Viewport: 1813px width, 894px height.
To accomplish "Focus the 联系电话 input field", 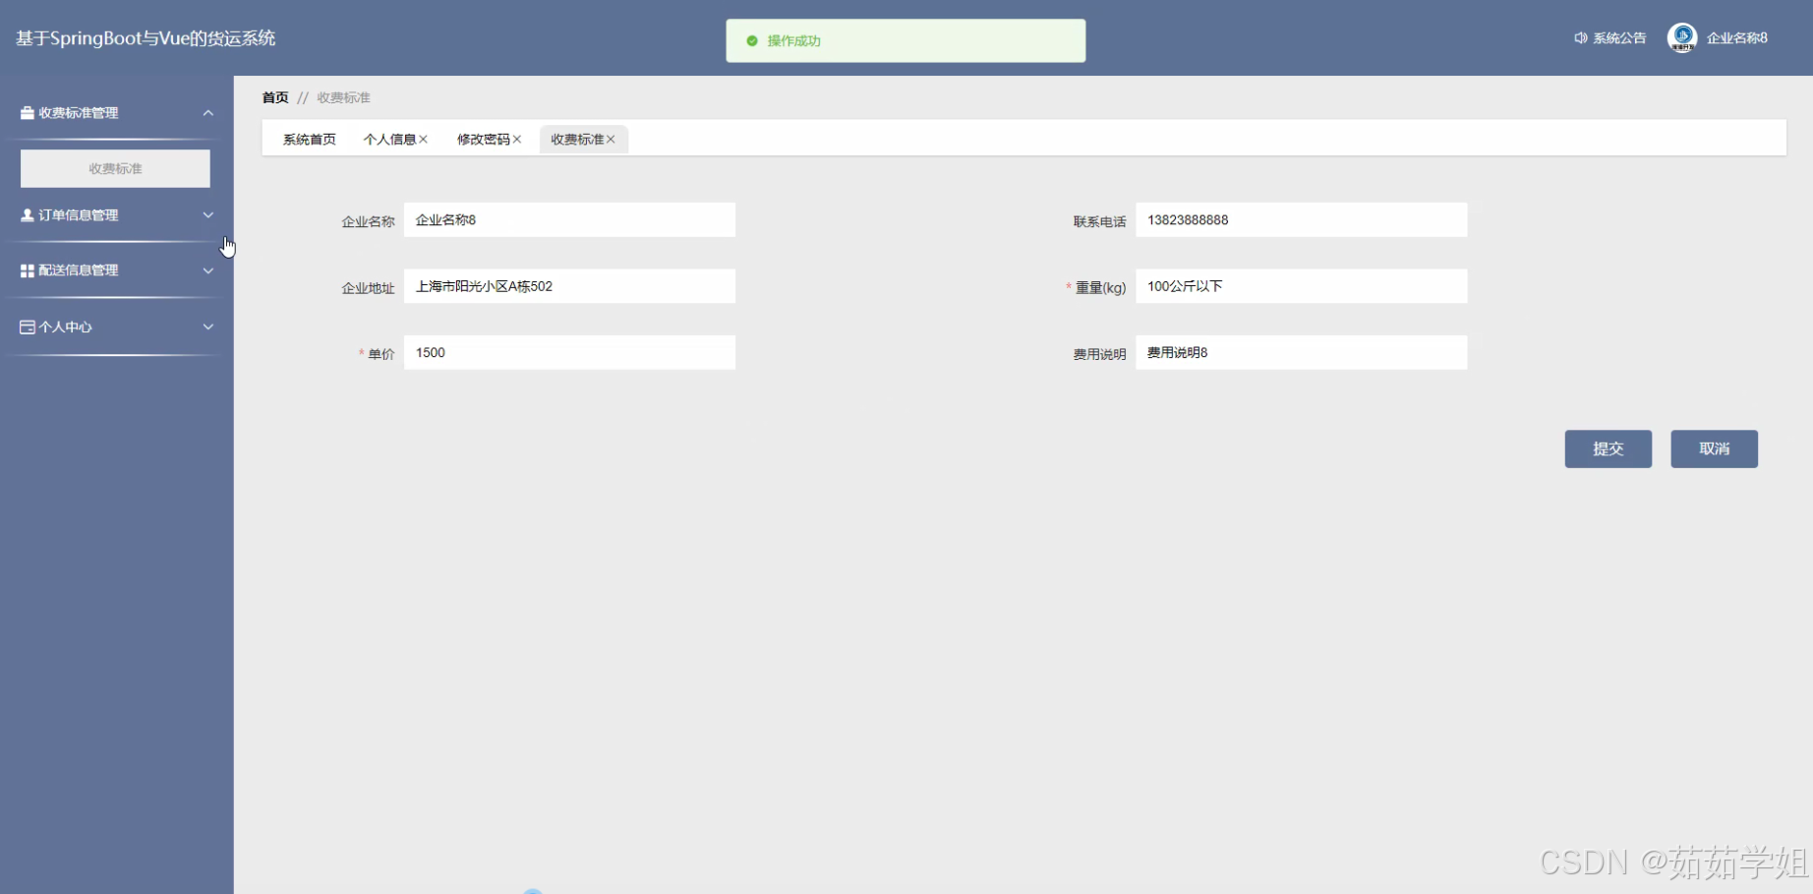I will (1301, 219).
